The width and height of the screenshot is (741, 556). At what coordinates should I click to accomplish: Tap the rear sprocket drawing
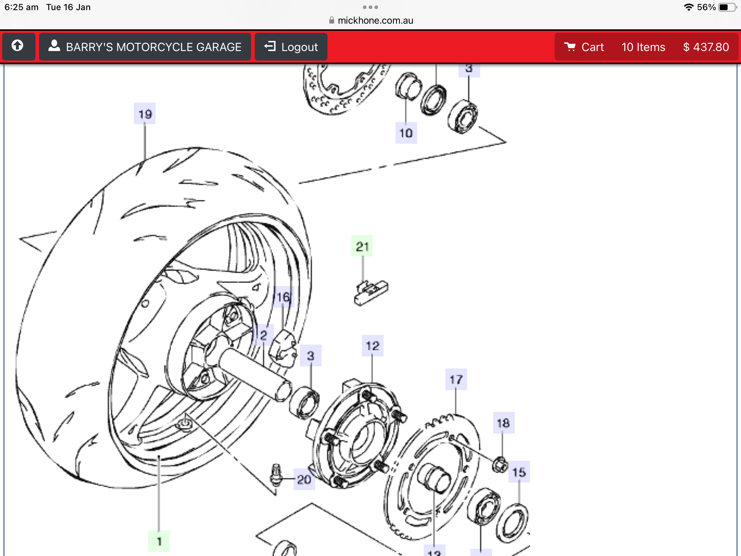[432, 478]
